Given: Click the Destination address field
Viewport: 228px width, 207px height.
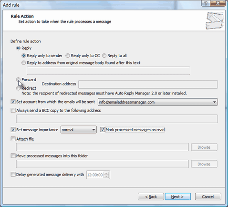Looking at the screenshot, I should click(148, 84).
